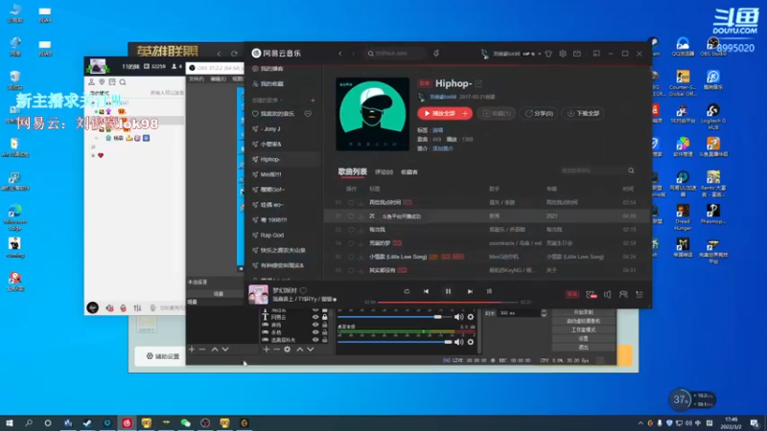Change the loop playback mode
This screenshot has width=767, height=431.
[407, 291]
